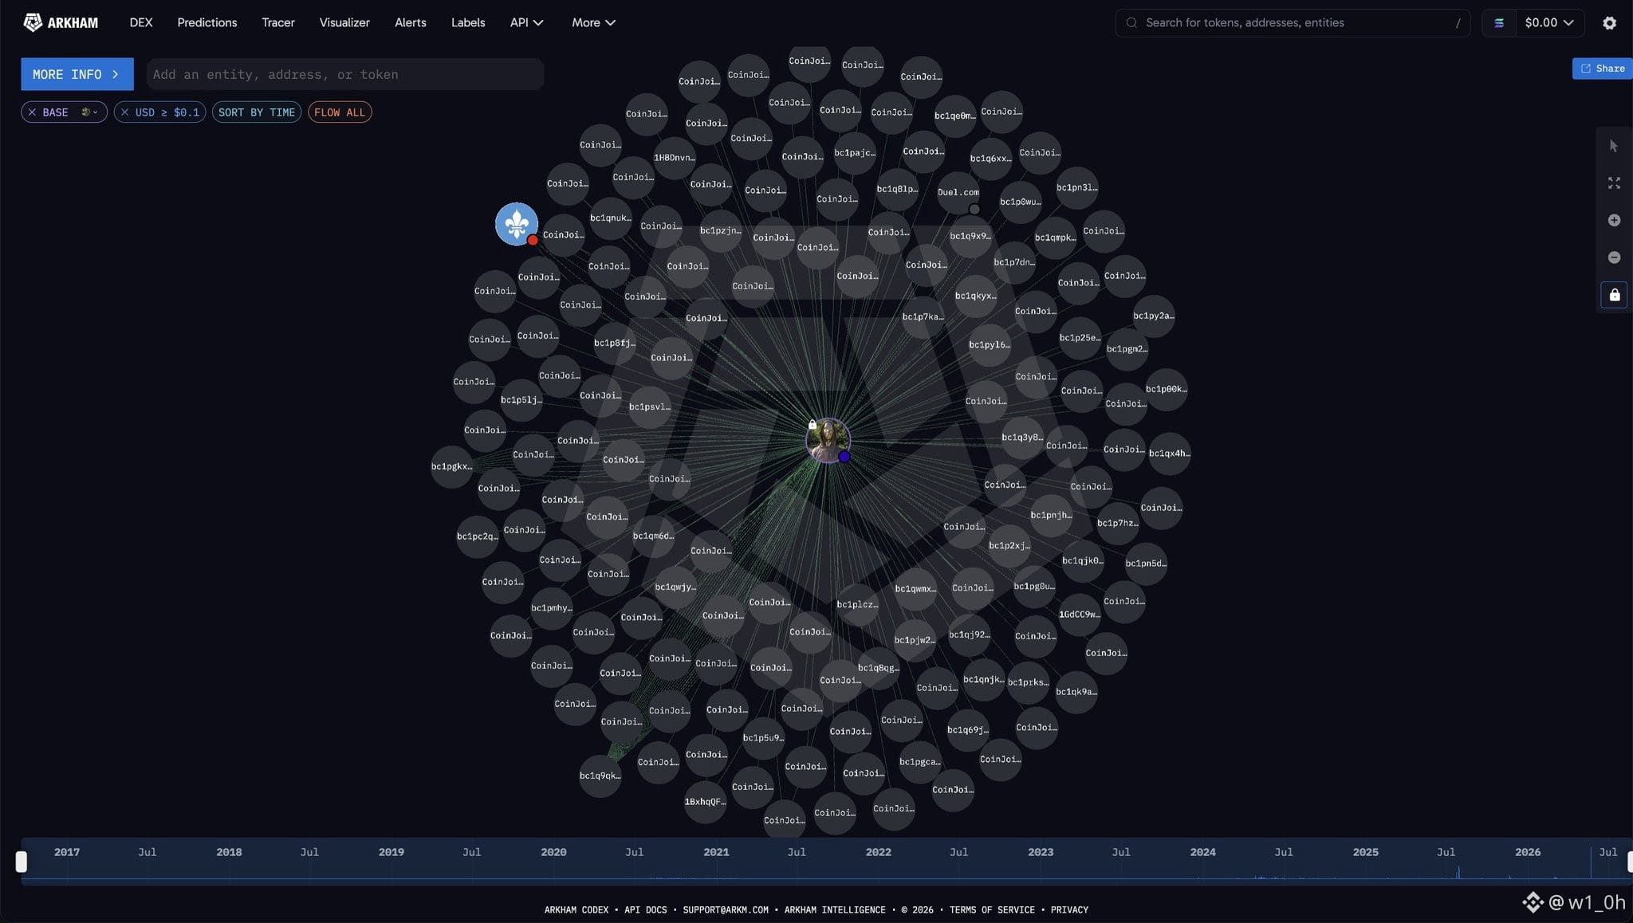
Task: Remove the USD ≥ $0.1 filter
Action: 124,112
